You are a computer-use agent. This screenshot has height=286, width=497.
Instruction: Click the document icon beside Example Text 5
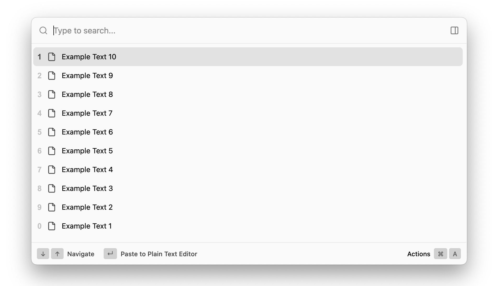(52, 151)
